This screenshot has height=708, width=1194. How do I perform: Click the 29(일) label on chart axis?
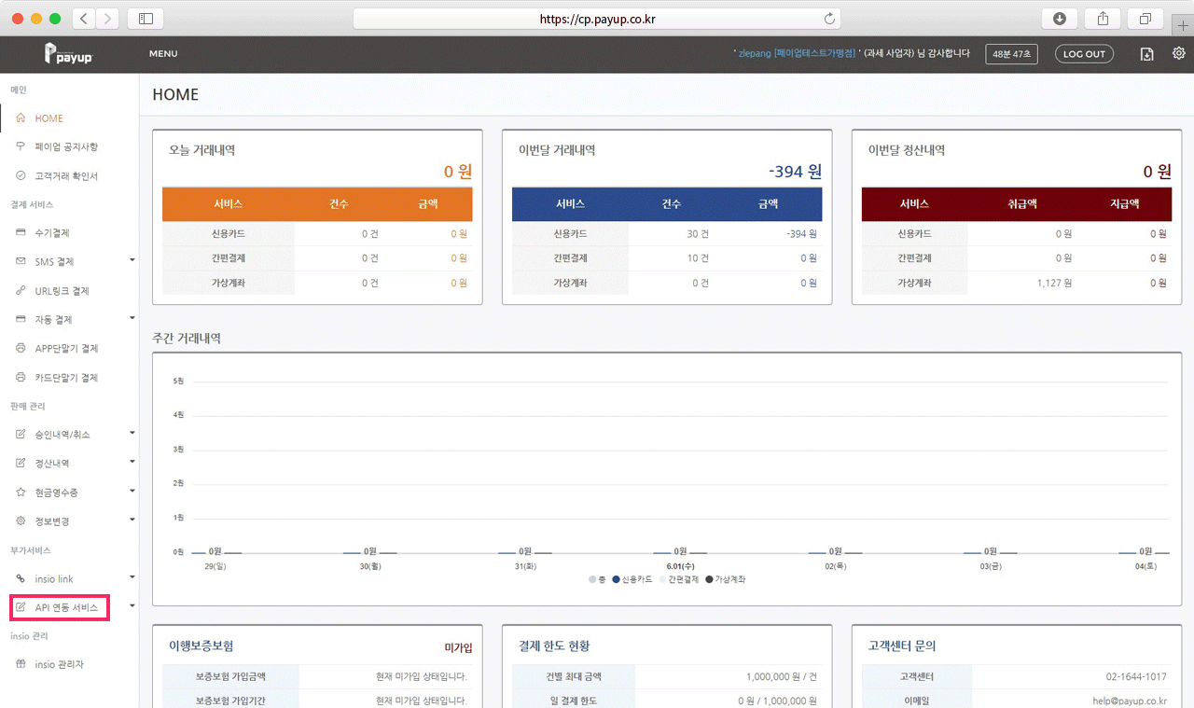(x=215, y=566)
